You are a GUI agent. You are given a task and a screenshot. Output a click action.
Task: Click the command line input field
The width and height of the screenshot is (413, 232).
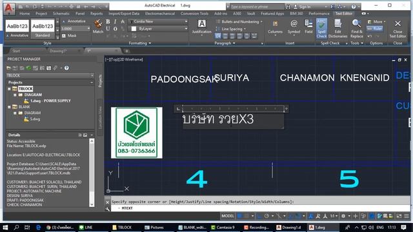pyautogui.click(x=260, y=208)
